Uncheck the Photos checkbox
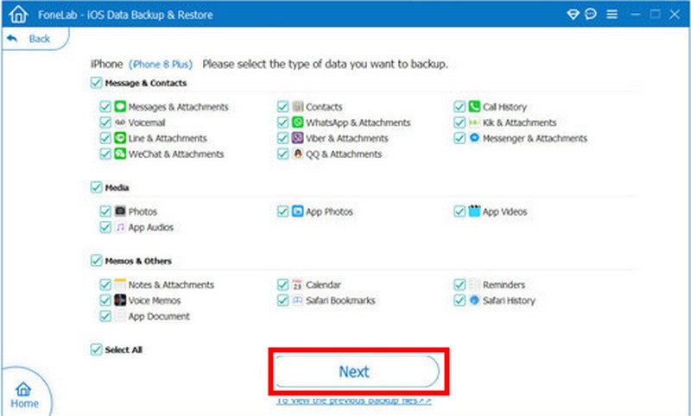This screenshot has height=416, width=691. click(105, 211)
